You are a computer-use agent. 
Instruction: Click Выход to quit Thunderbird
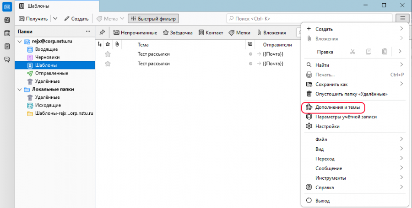tap(355, 201)
